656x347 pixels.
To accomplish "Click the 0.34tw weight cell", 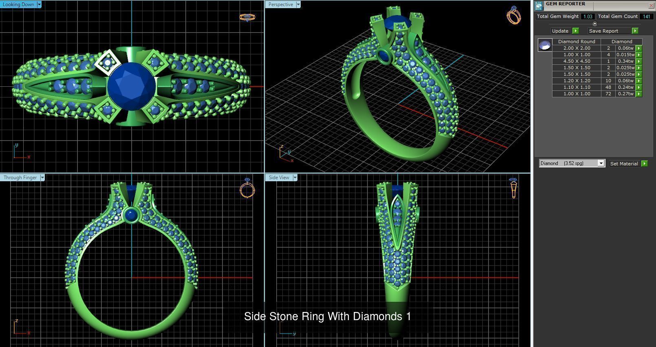I will [x=625, y=61].
